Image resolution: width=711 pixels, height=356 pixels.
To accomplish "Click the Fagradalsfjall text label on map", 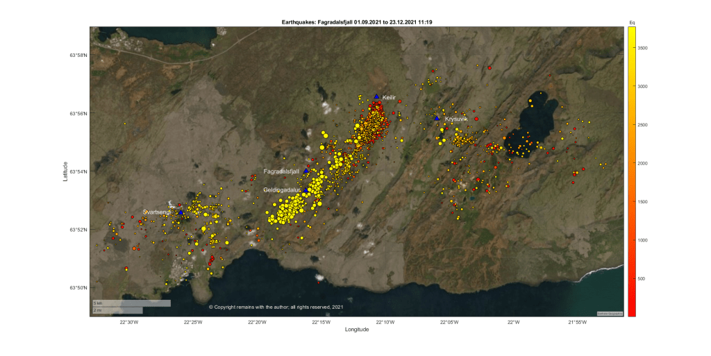I will (281, 171).
